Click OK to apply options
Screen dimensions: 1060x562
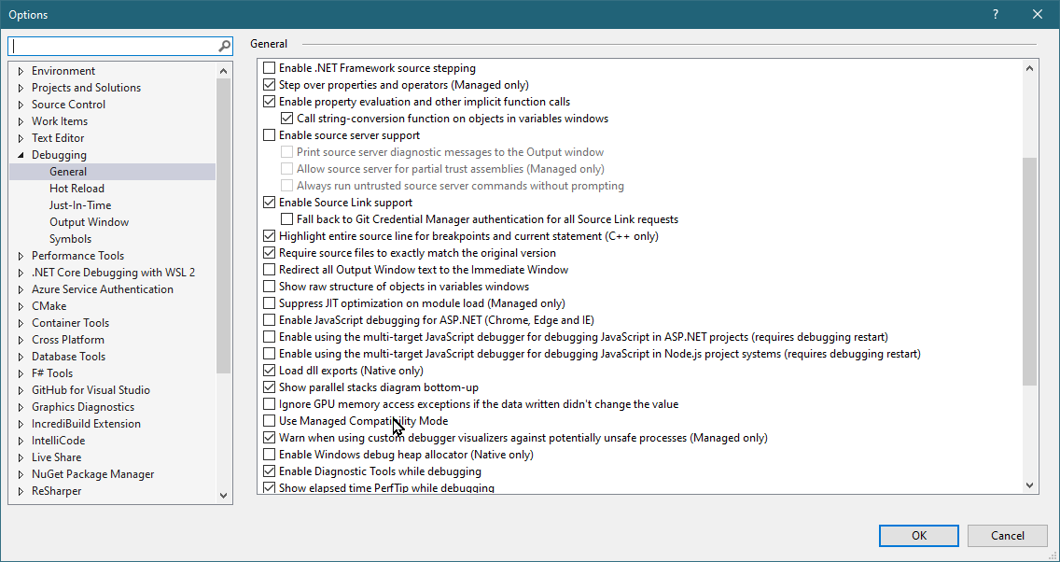[919, 536]
